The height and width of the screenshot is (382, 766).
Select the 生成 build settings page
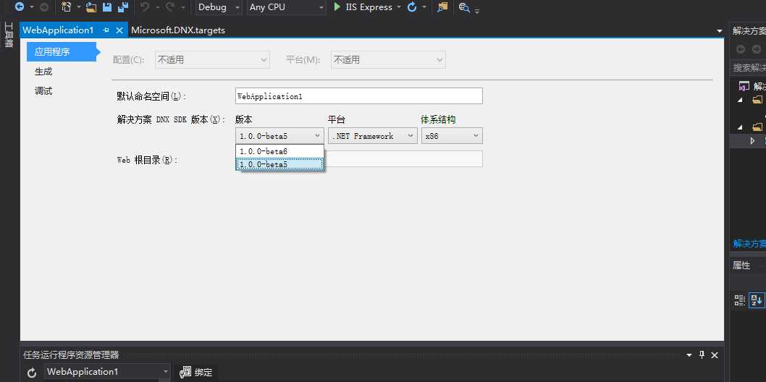tap(43, 71)
